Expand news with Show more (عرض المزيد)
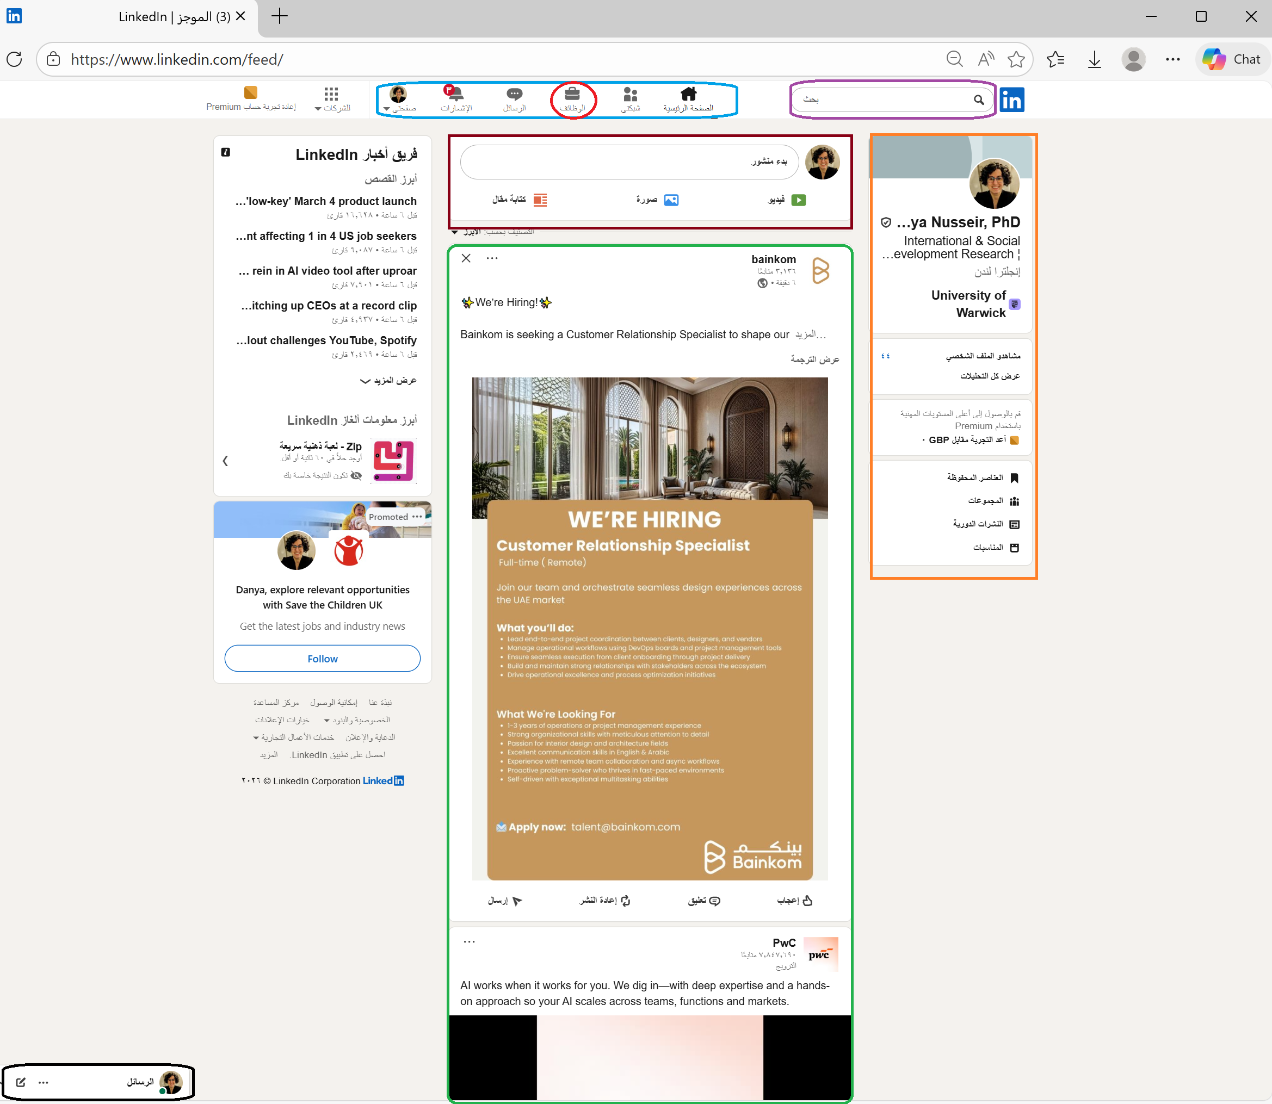Viewport: 1272px width, 1104px height. 388,381
